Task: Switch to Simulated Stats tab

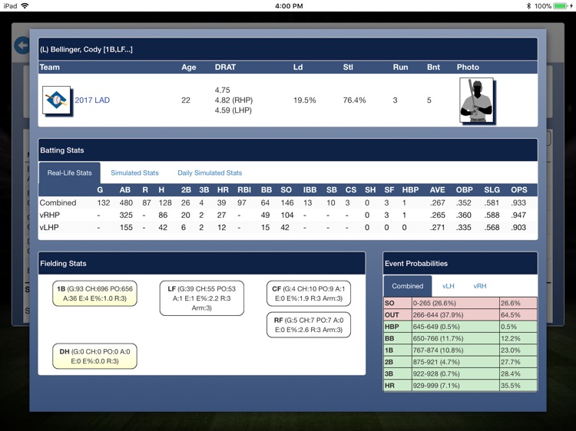Action: coord(135,173)
